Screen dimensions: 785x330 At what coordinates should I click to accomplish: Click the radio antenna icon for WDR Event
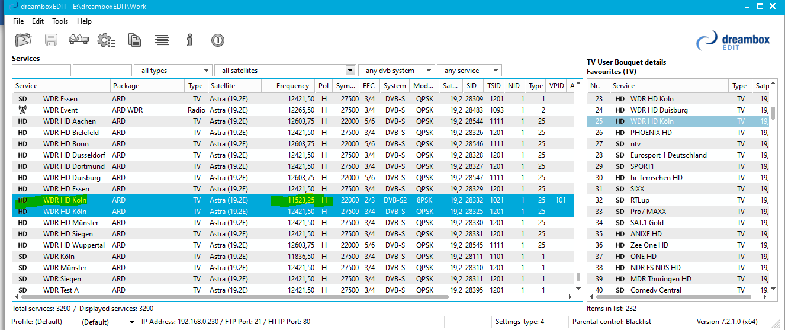click(x=22, y=110)
